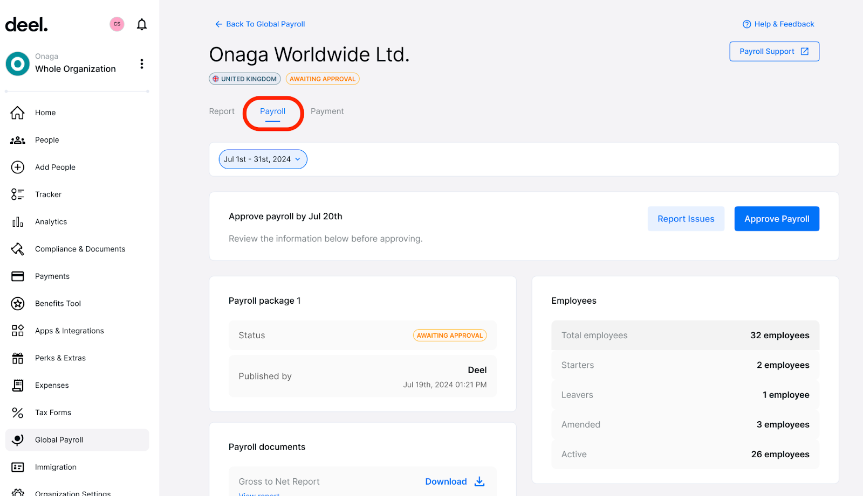
Task: Open Add People menu item
Action: coord(77,167)
